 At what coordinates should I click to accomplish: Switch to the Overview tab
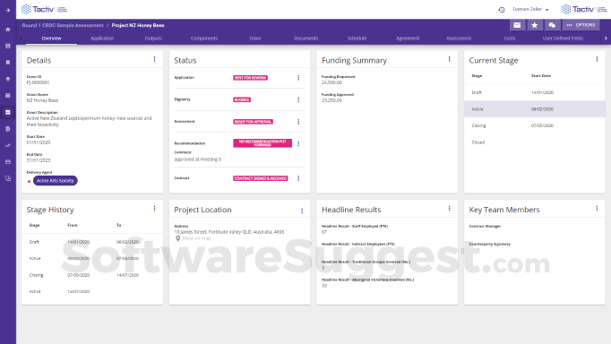click(51, 39)
